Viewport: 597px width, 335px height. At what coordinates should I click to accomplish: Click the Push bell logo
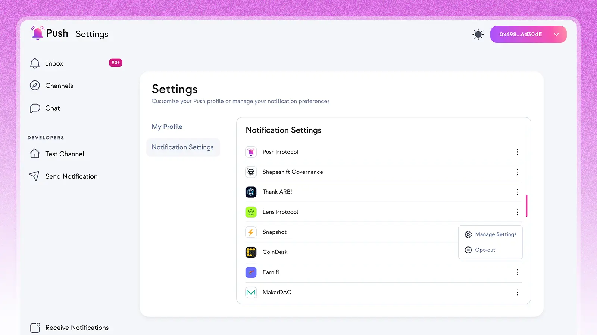tap(37, 33)
